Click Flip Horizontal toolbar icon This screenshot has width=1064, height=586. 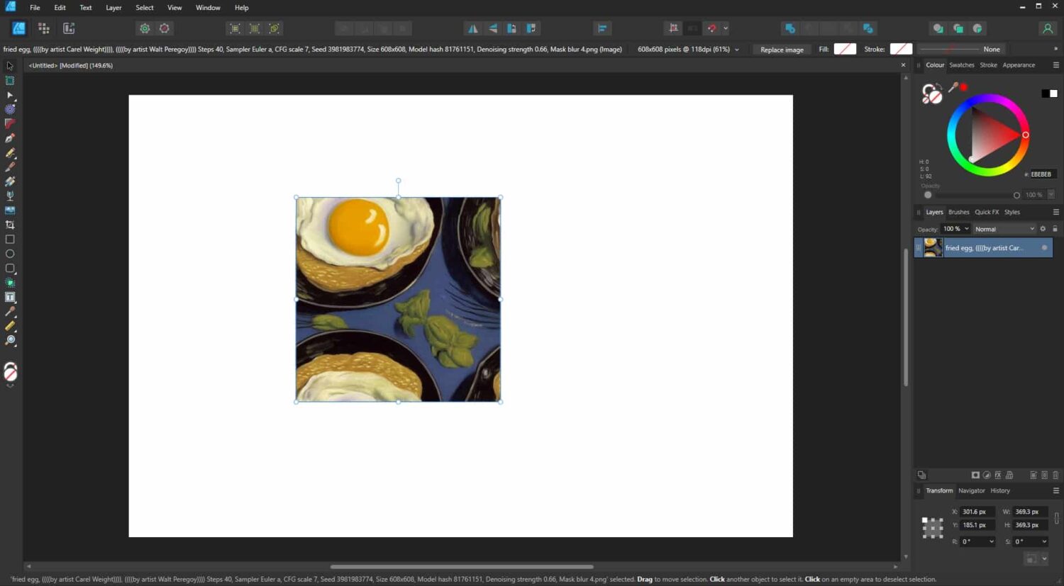[x=472, y=28]
